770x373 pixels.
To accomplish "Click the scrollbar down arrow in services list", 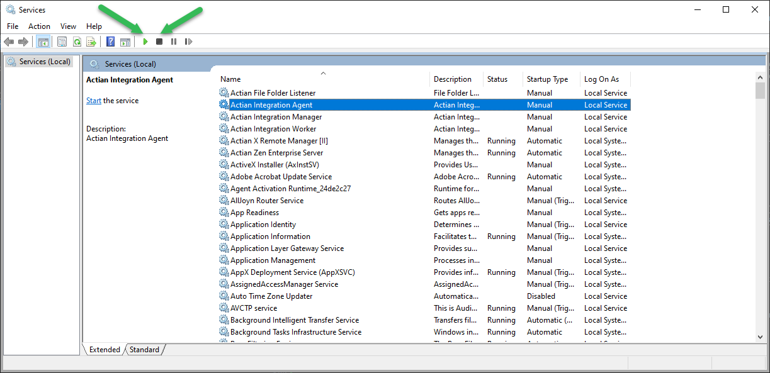I will [x=760, y=337].
